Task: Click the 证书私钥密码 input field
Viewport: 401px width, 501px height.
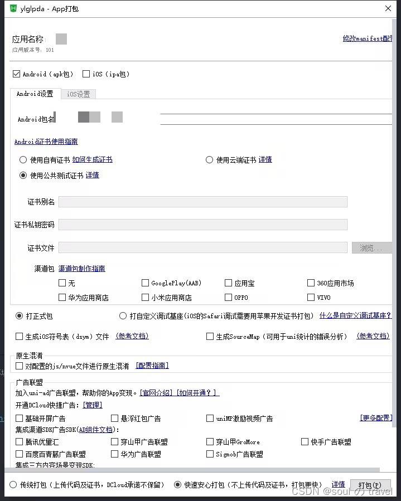Action: coord(203,225)
